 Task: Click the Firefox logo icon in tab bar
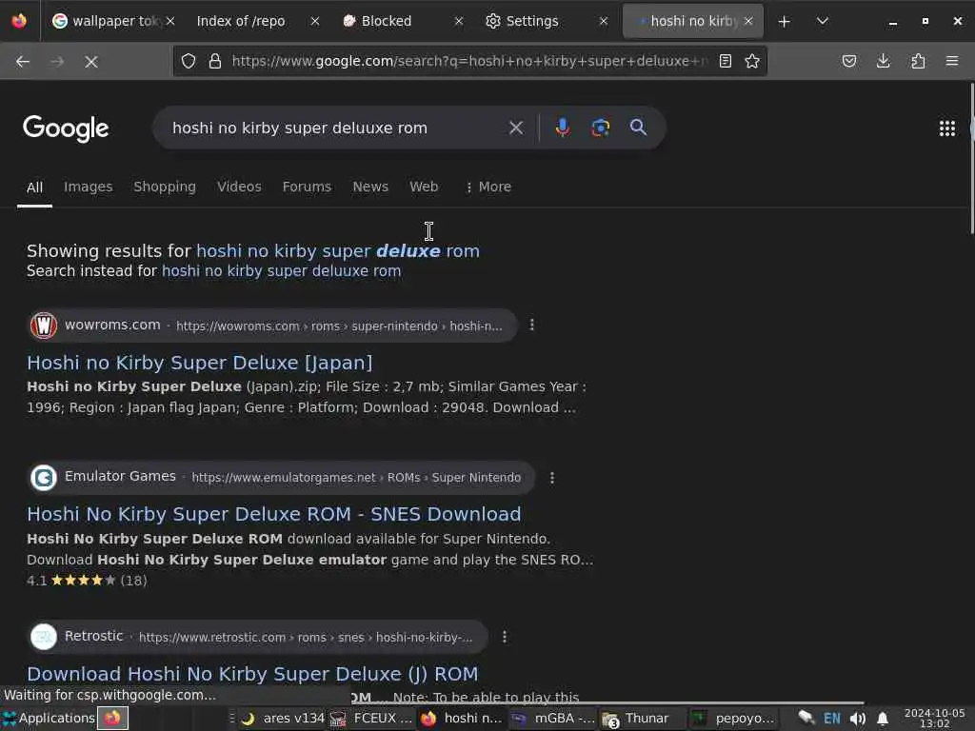coord(19,21)
